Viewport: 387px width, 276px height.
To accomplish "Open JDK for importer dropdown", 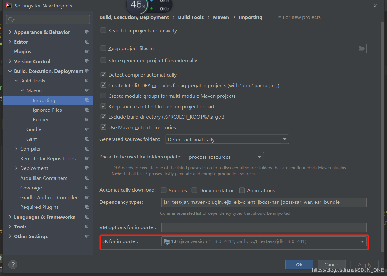I will point(264,241).
